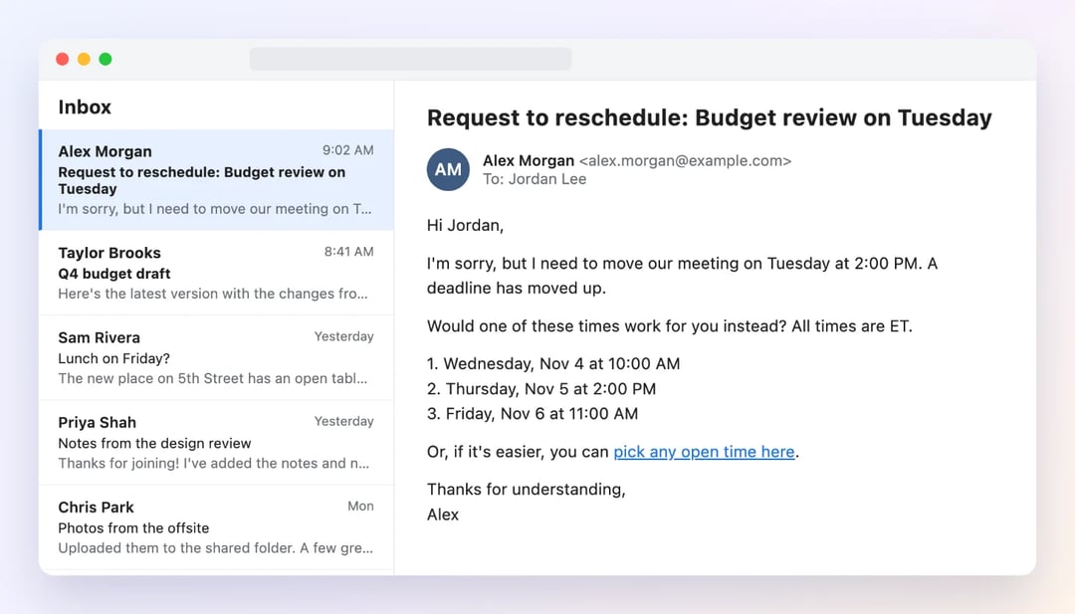Minimize window with the yellow button
The width and height of the screenshot is (1075, 614).
click(84, 59)
